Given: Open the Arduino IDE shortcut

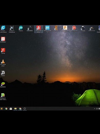Looking at the screenshot, I should [21, 28].
